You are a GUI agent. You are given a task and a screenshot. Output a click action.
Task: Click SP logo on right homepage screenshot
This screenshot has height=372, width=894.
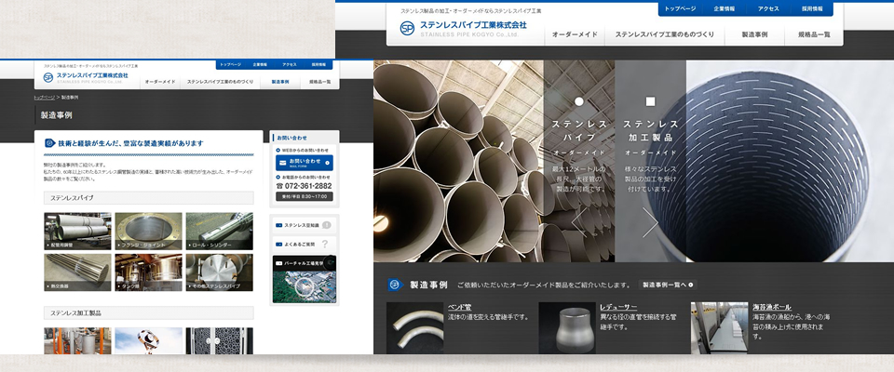coord(407,29)
